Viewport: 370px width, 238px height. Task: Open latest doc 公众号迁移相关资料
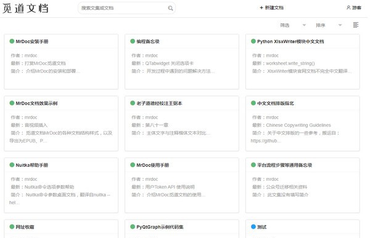click(x=287, y=187)
